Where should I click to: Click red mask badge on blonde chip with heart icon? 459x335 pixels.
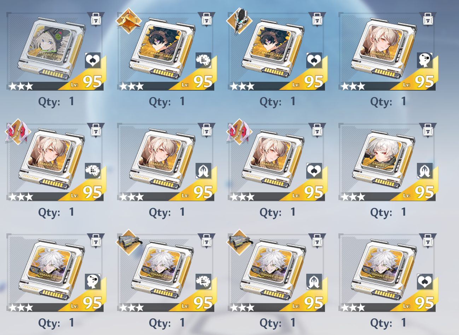[x=239, y=131]
